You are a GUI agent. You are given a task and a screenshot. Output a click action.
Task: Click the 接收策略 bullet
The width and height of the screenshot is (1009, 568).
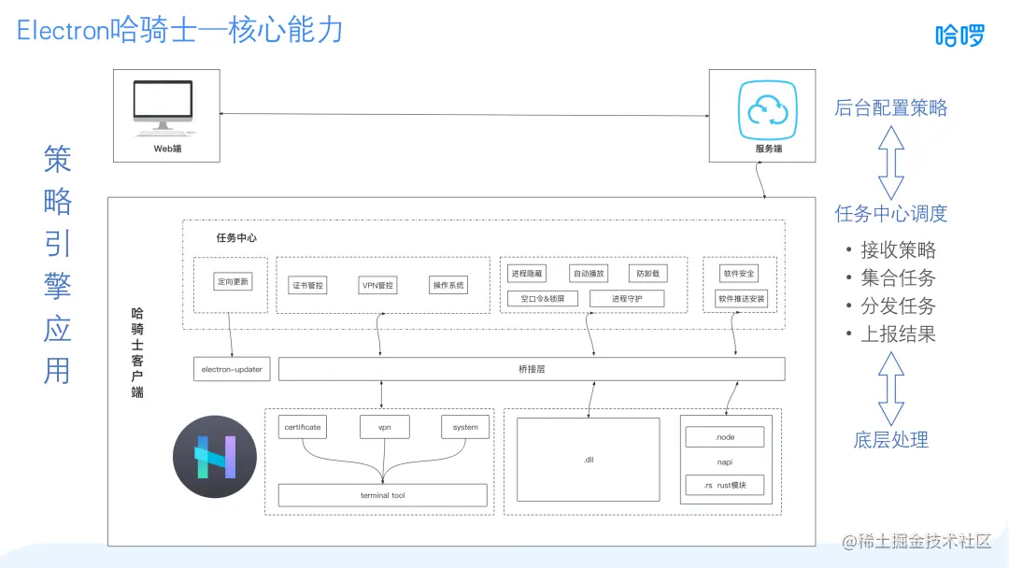click(899, 249)
